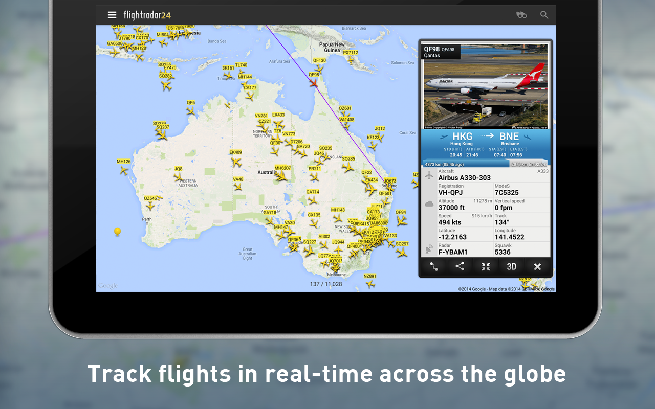The image size is (655, 409).
Task: Click the cloud weather icon in panel
Action: point(429,204)
